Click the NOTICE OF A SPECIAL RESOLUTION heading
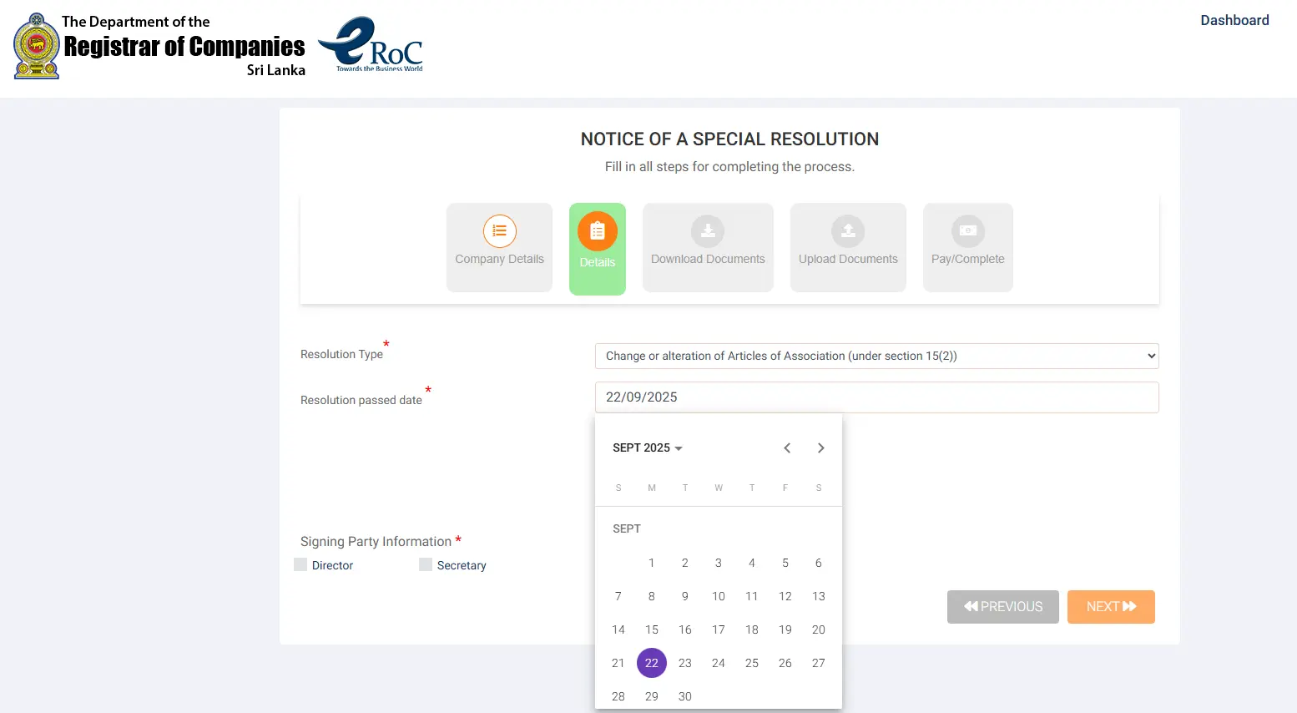The image size is (1297, 713). click(729, 139)
